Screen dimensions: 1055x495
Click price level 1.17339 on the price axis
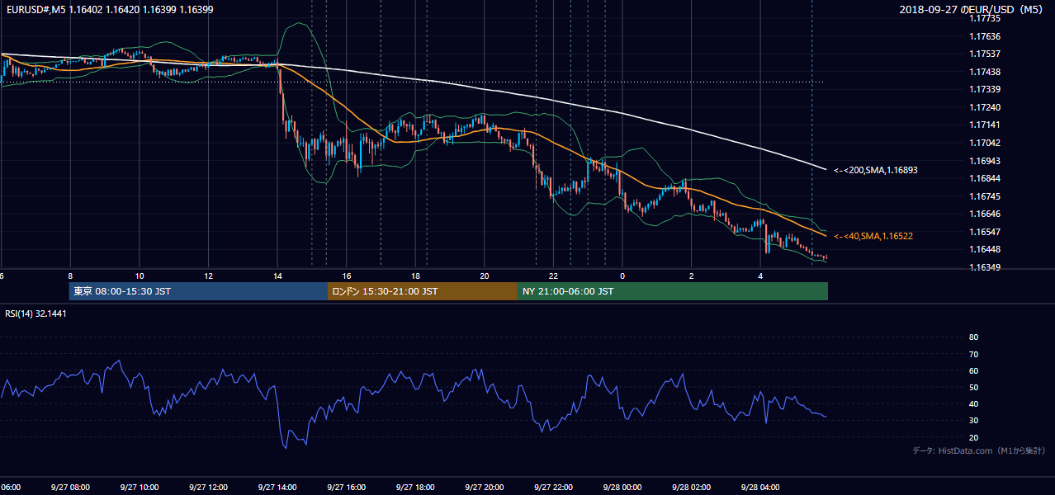pyautogui.click(x=985, y=89)
